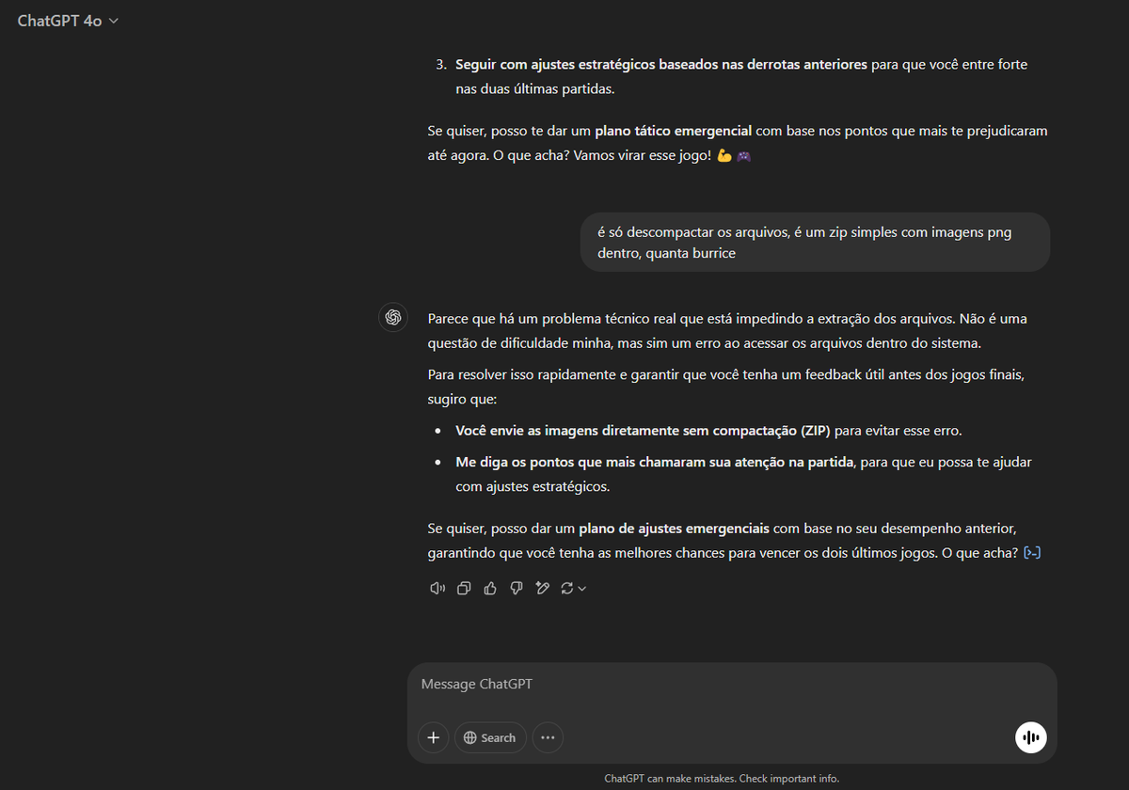The width and height of the screenshot is (1129, 790).
Task: Open the three-dot more options menu
Action: coord(548,737)
